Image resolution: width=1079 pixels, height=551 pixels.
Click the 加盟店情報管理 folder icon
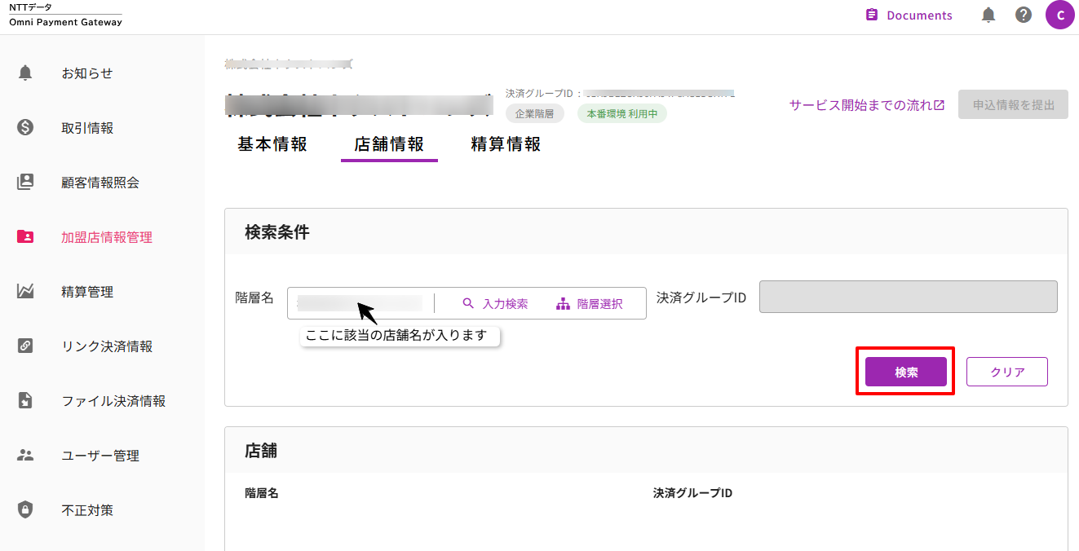[25, 237]
